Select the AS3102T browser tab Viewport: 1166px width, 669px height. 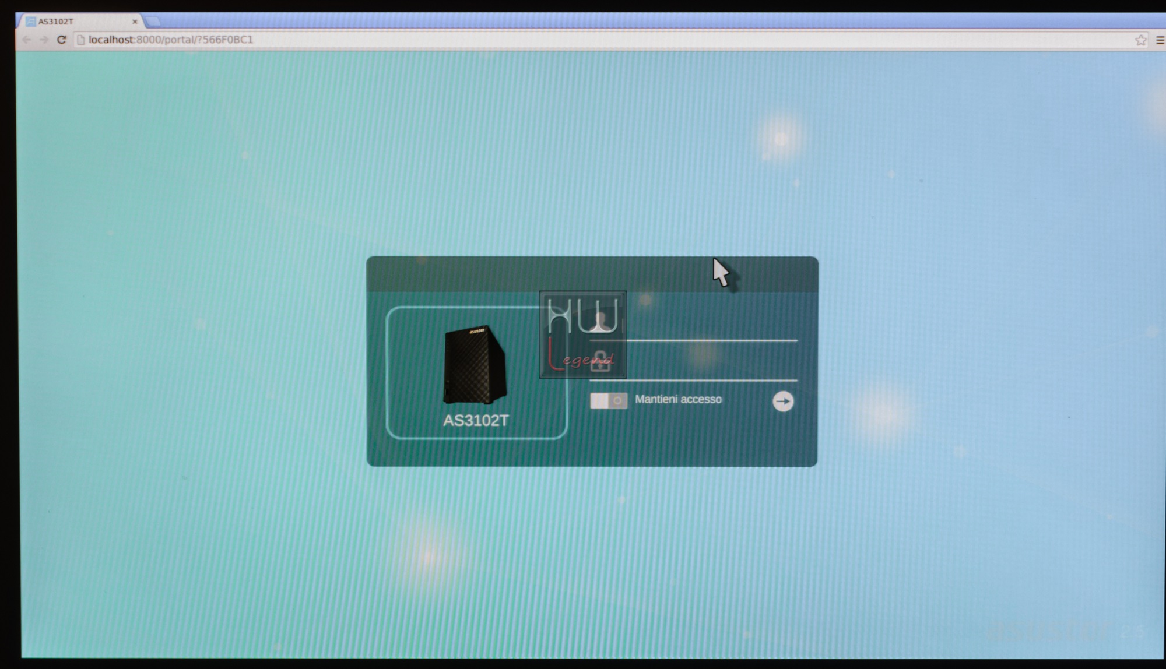pos(80,22)
